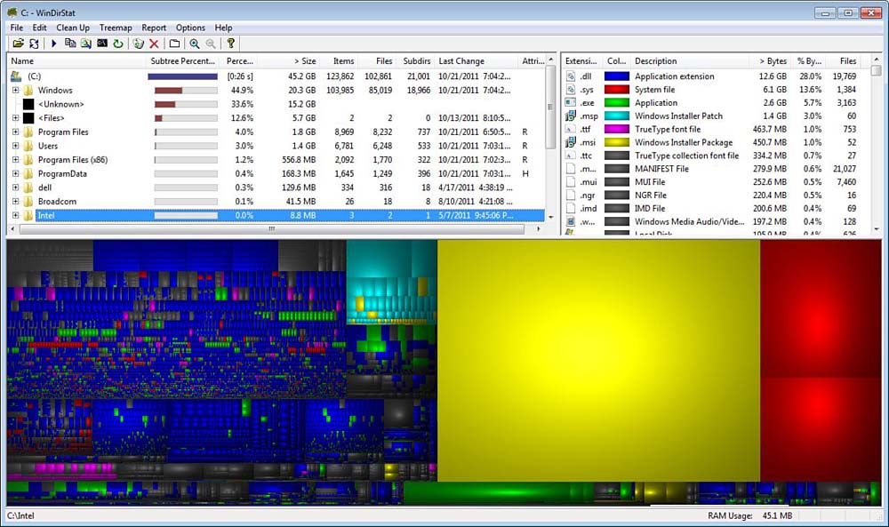Viewport: 889px width, 527px height.
Task: Open the Treemap menu
Action: pos(116,28)
